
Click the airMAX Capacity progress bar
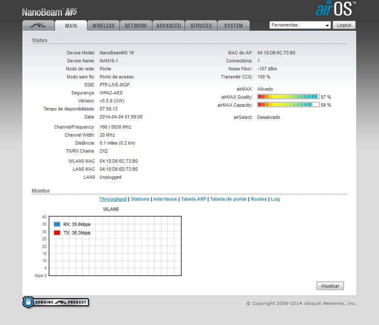(288, 105)
